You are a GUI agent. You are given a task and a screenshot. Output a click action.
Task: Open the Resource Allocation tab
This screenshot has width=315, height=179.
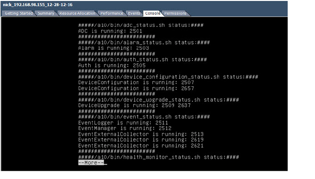tap(77, 13)
